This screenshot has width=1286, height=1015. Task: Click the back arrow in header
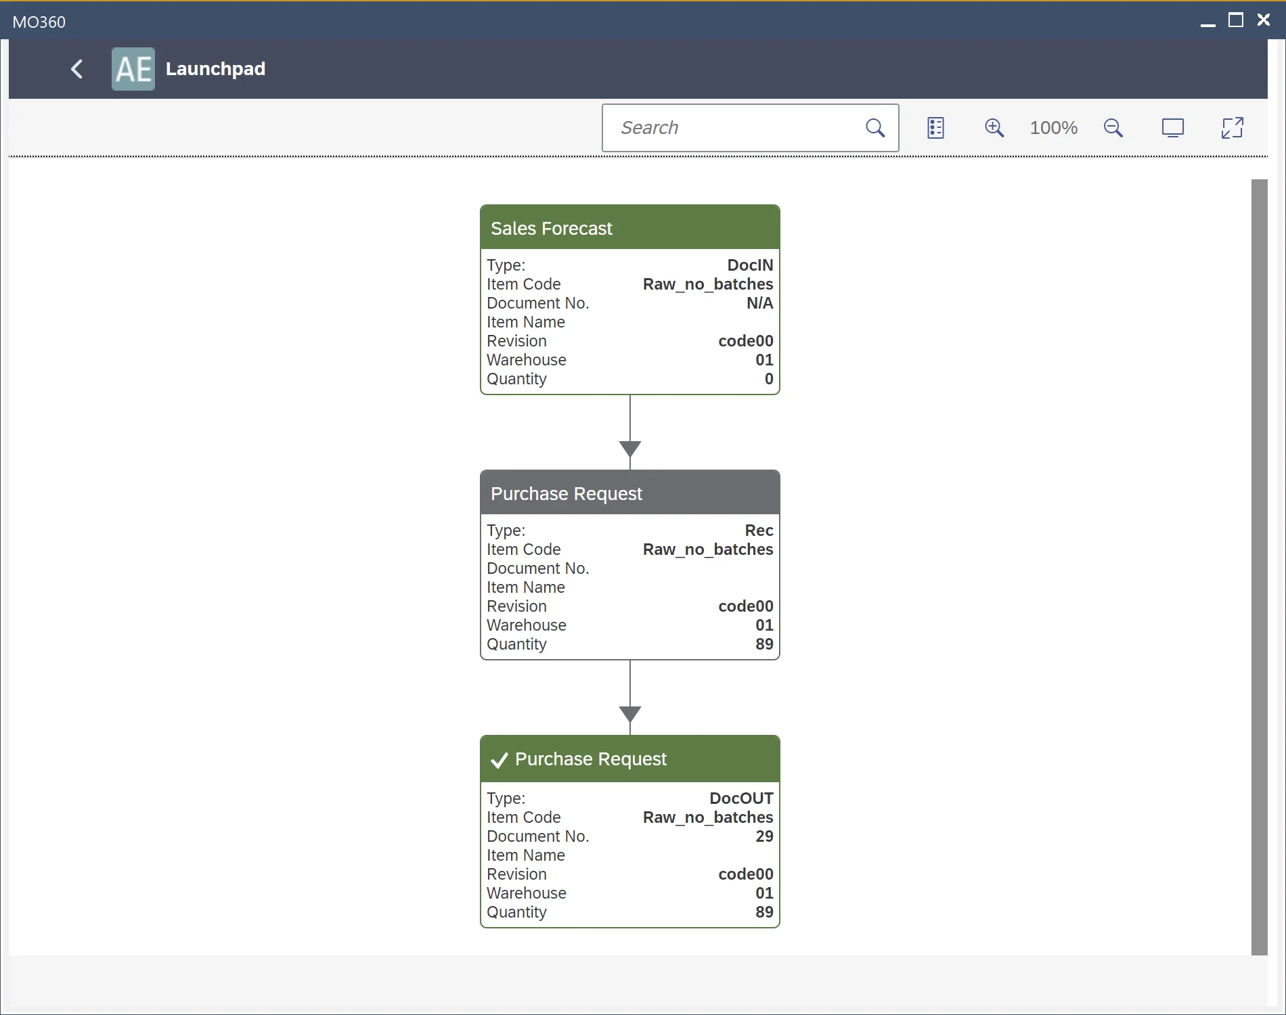(x=77, y=68)
